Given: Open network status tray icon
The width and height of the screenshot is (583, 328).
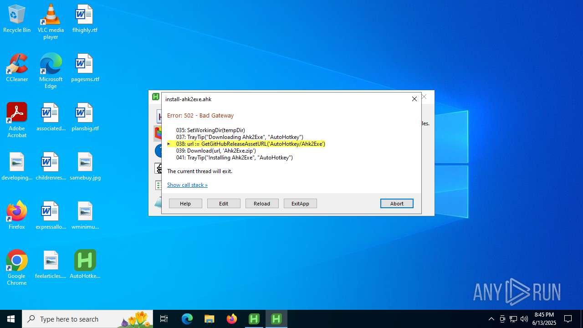Looking at the screenshot, I should pyautogui.click(x=513, y=319).
